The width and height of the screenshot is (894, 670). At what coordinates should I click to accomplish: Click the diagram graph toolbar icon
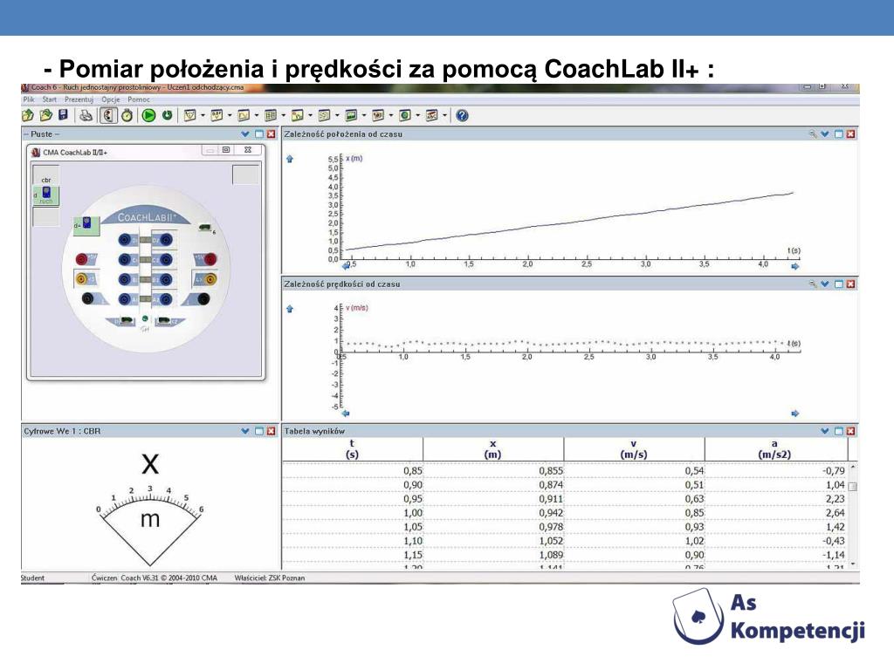[x=244, y=116]
